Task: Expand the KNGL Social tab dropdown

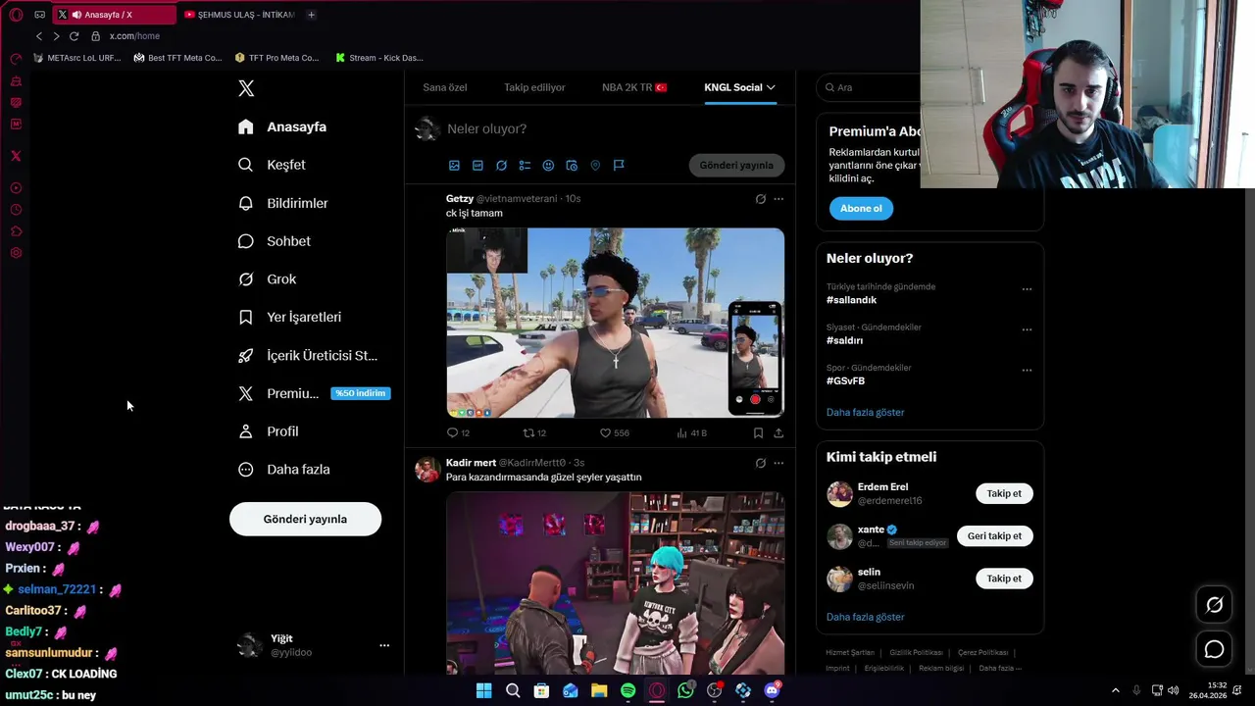Action: (x=771, y=87)
